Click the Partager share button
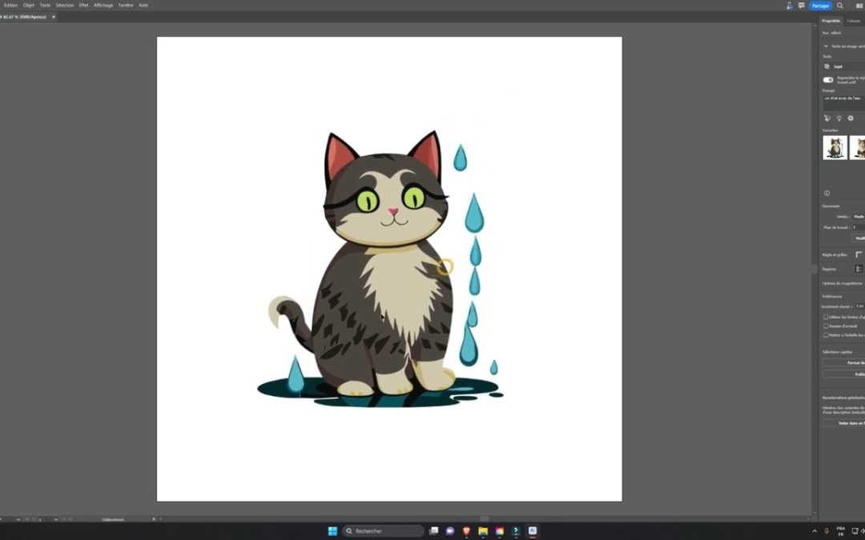Image resolution: width=865 pixels, height=540 pixels. coord(820,6)
